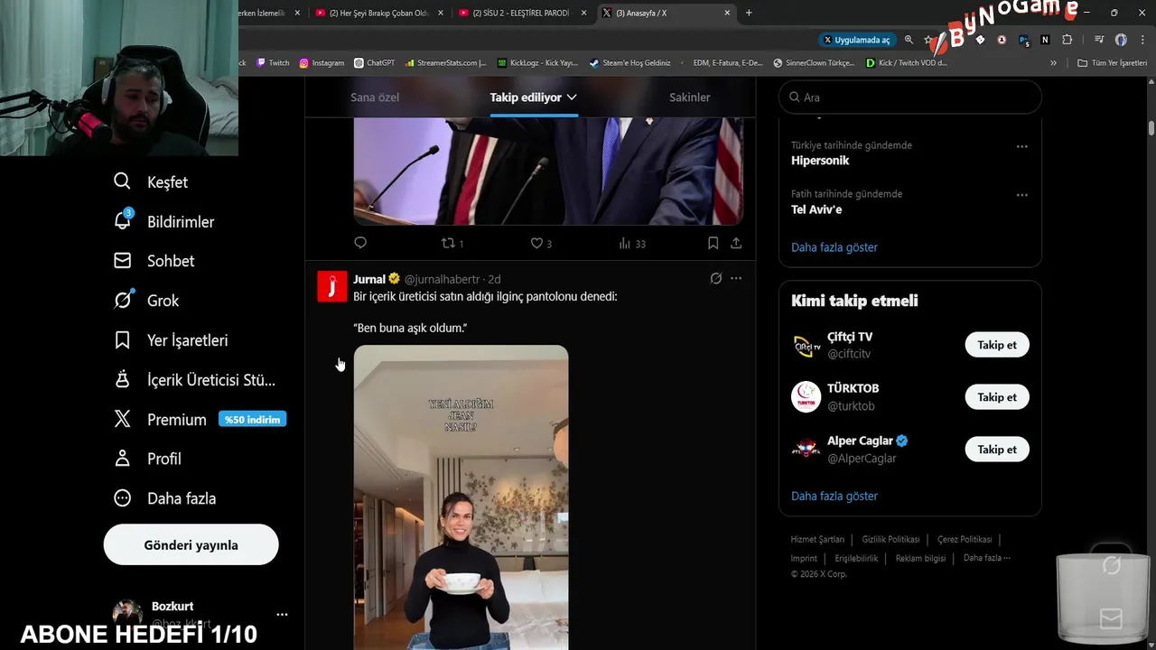Repost the top post with 1 repost
Screen dimensions: 1156x650
click(452, 243)
